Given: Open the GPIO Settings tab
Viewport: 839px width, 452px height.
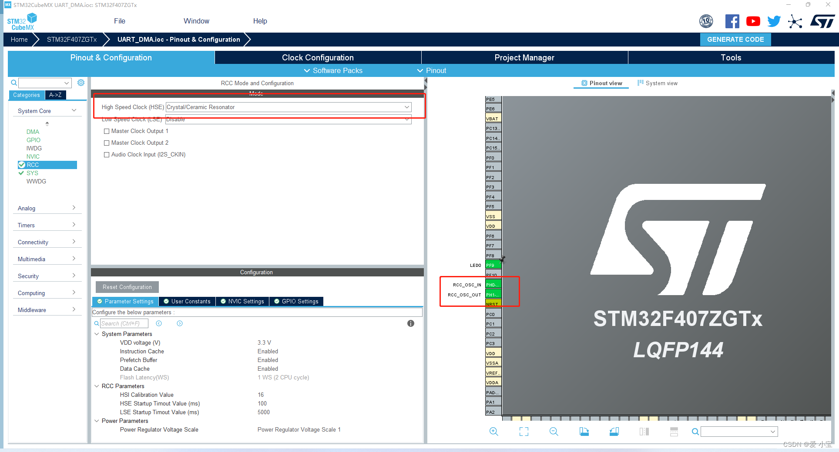Looking at the screenshot, I should 296,301.
